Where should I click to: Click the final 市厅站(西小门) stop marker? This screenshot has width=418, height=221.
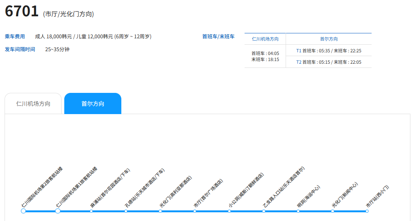point(367,211)
